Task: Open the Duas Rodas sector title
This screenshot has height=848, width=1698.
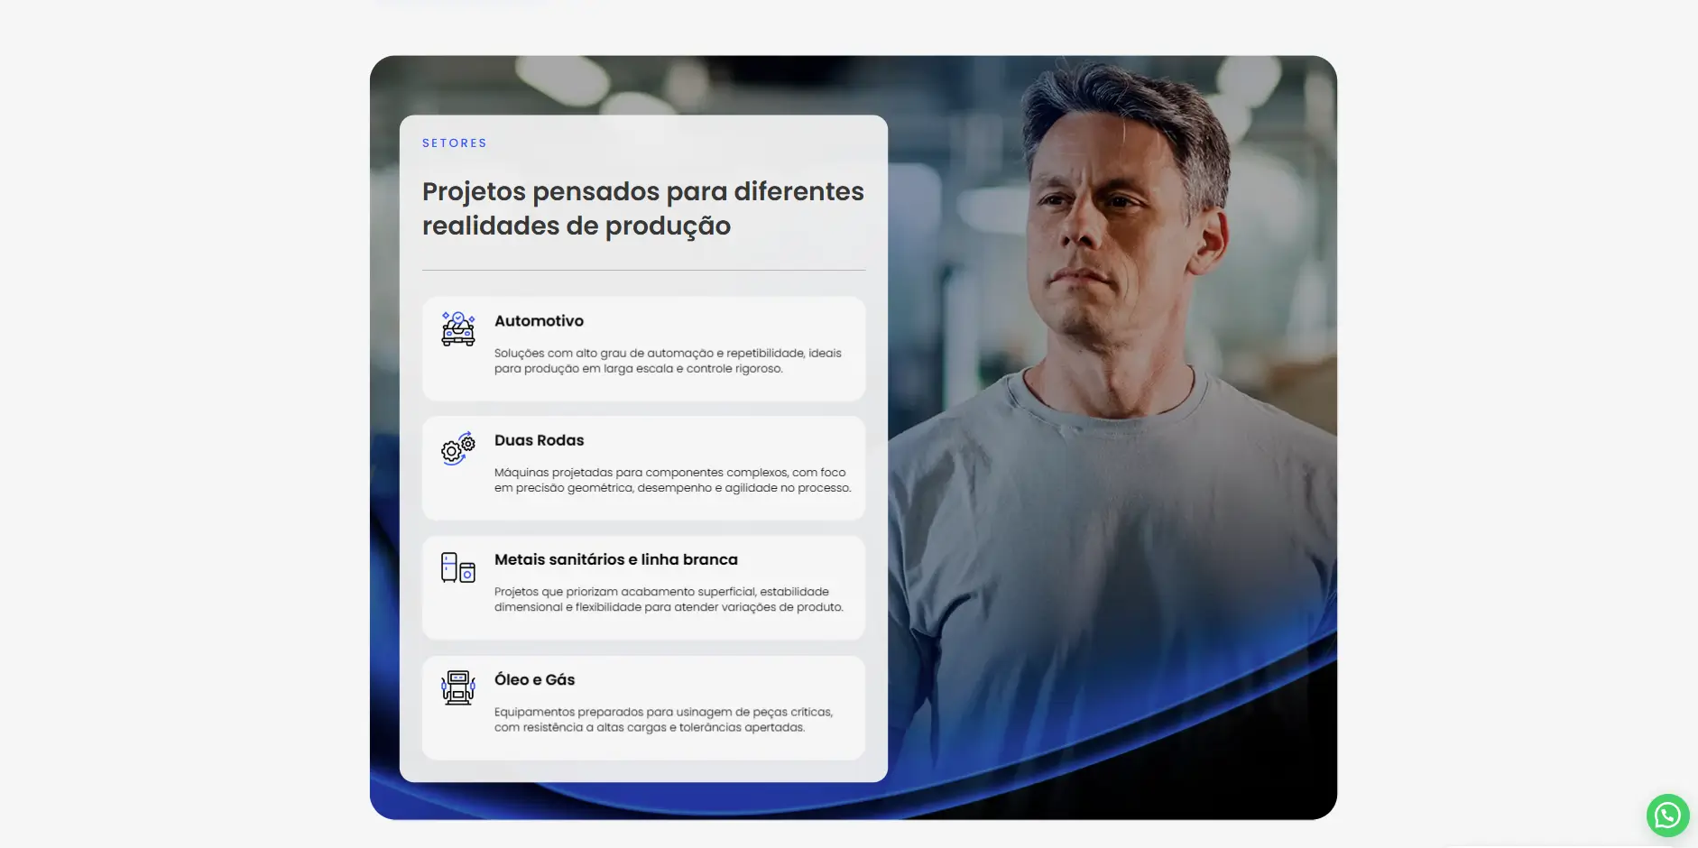Action: click(539, 440)
